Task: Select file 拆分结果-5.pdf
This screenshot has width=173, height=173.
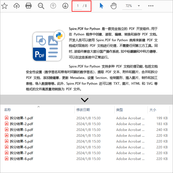Action: coord(22,141)
